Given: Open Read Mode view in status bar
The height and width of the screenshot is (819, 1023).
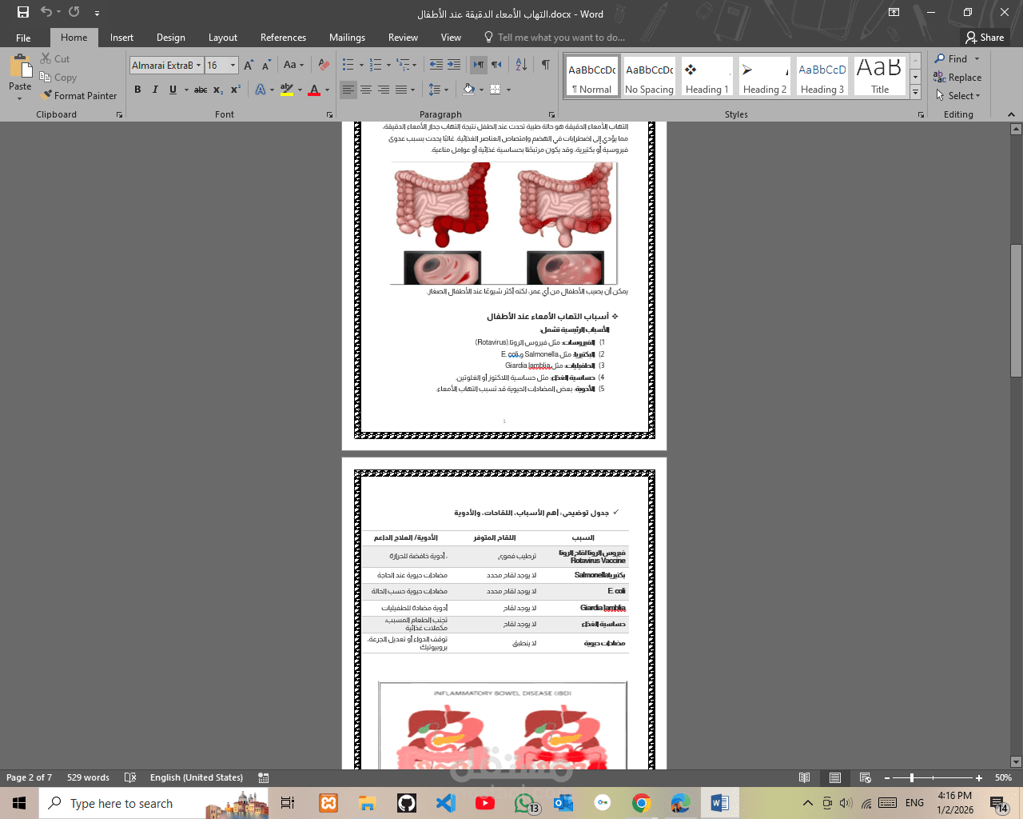Looking at the screenshot, I should (805, 777).
